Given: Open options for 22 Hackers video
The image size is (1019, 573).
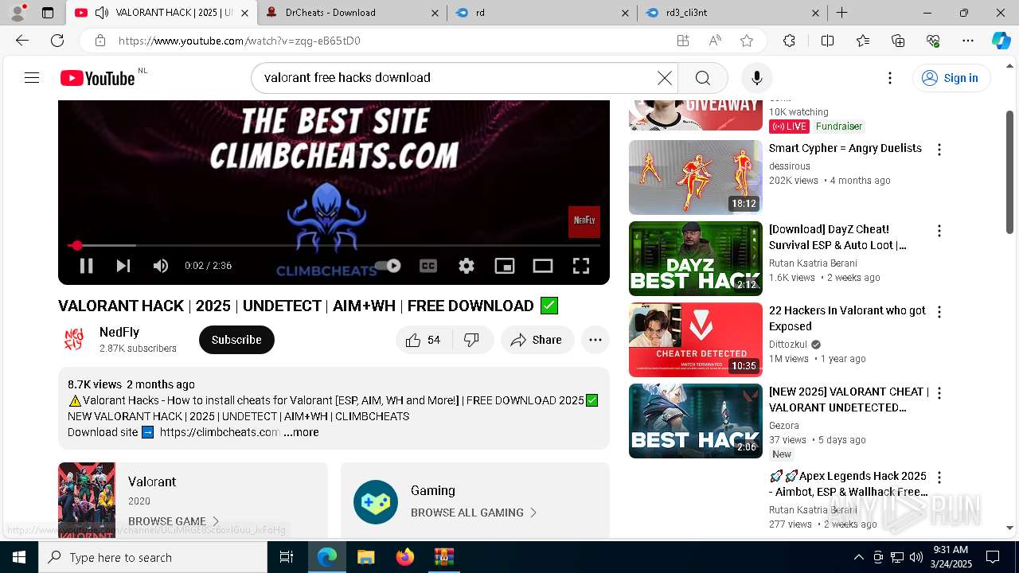Looking at the screenshot, I should tap(939, 312).
